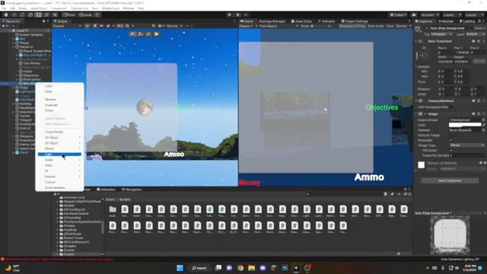This screenshot has height=274, width=487.
Task: Open the Asset Store tab
Action: [301, 21]
